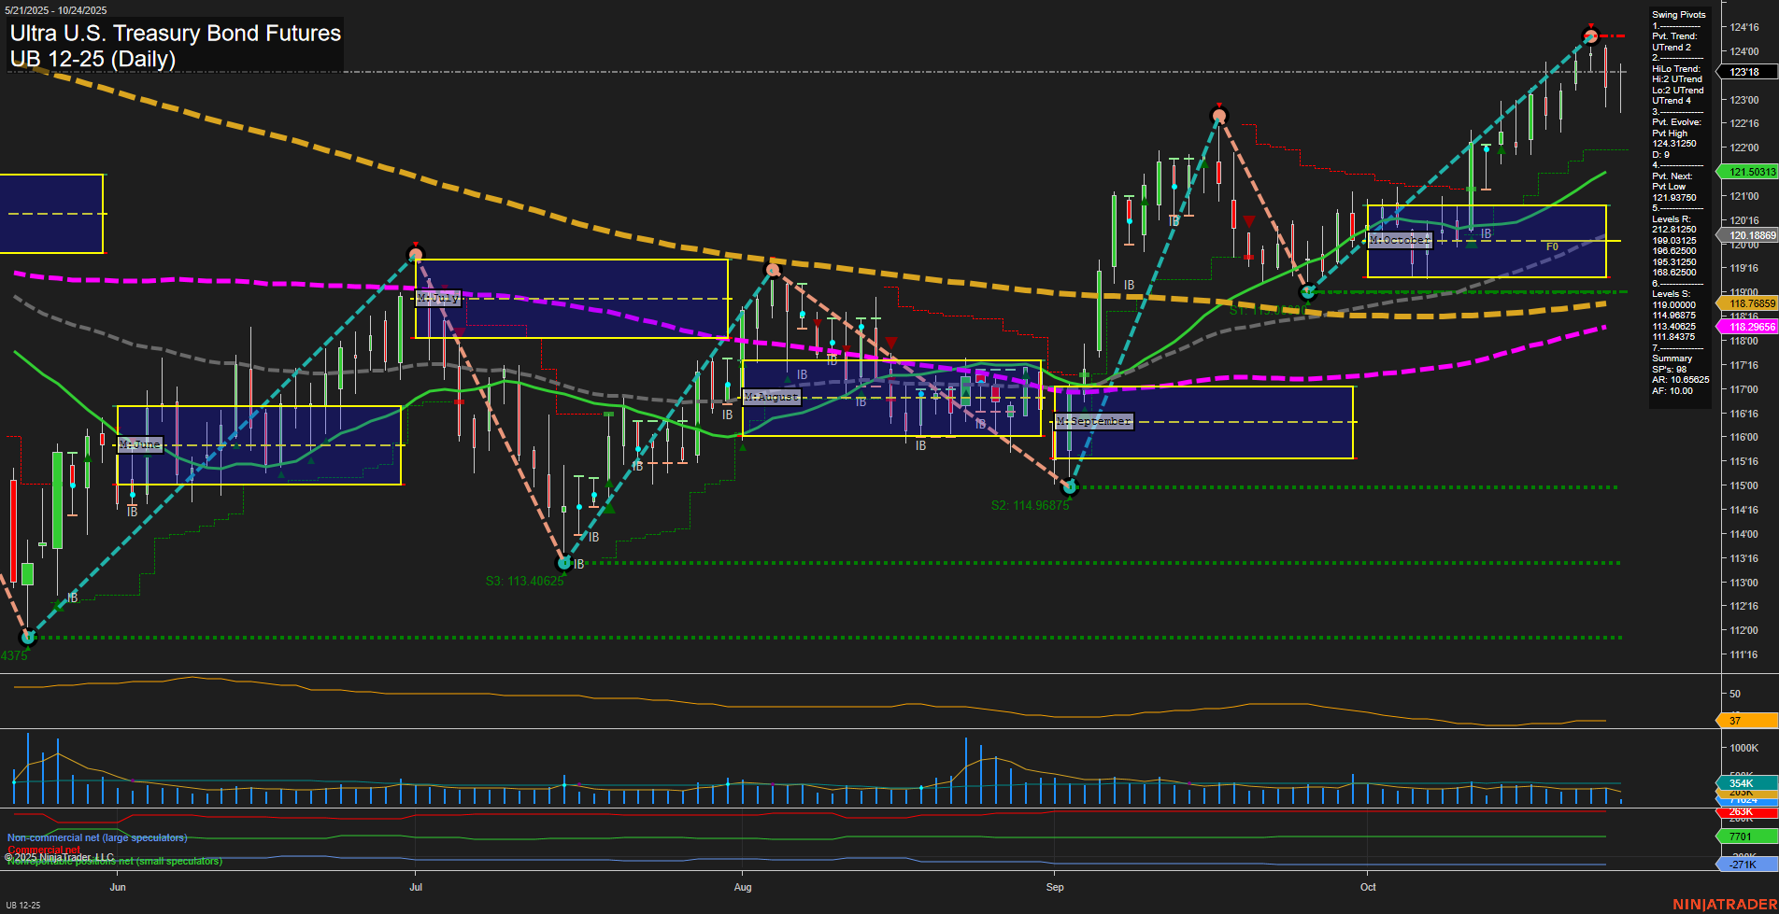Screen dimensions: 1779x914
Task: Select the M:October monthly range label
Action: pyautogui.click(x=1399, y=240)
